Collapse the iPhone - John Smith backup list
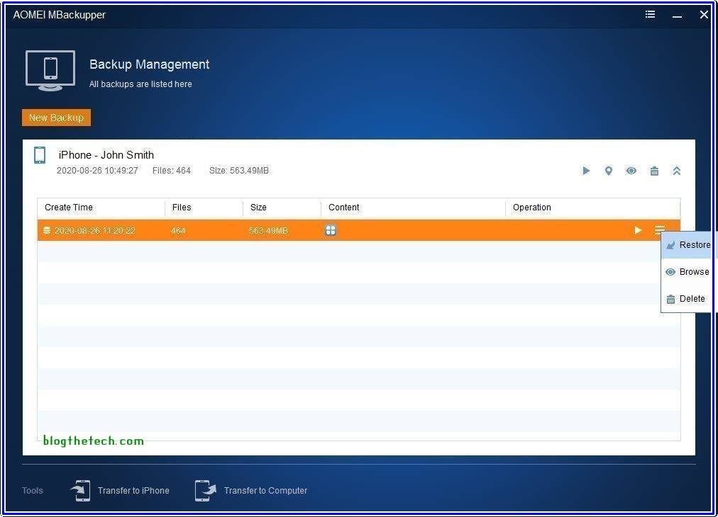Viewport: 718px width, 517px height. pyautogui.click(x=676, y=171)
